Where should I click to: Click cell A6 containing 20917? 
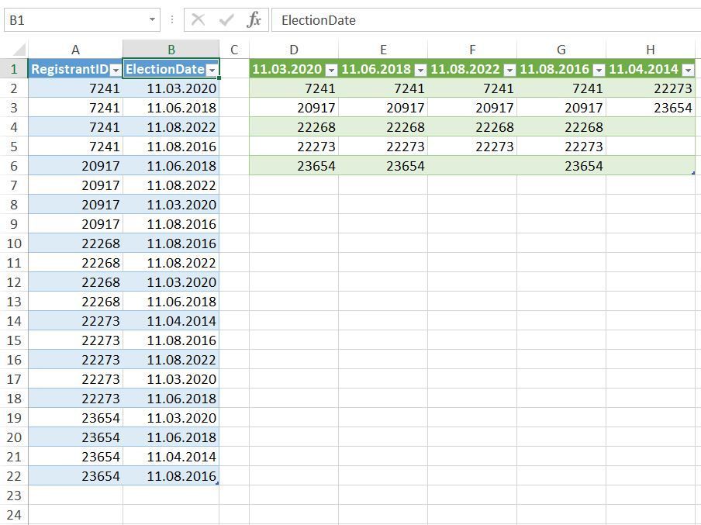coord(75,166)
